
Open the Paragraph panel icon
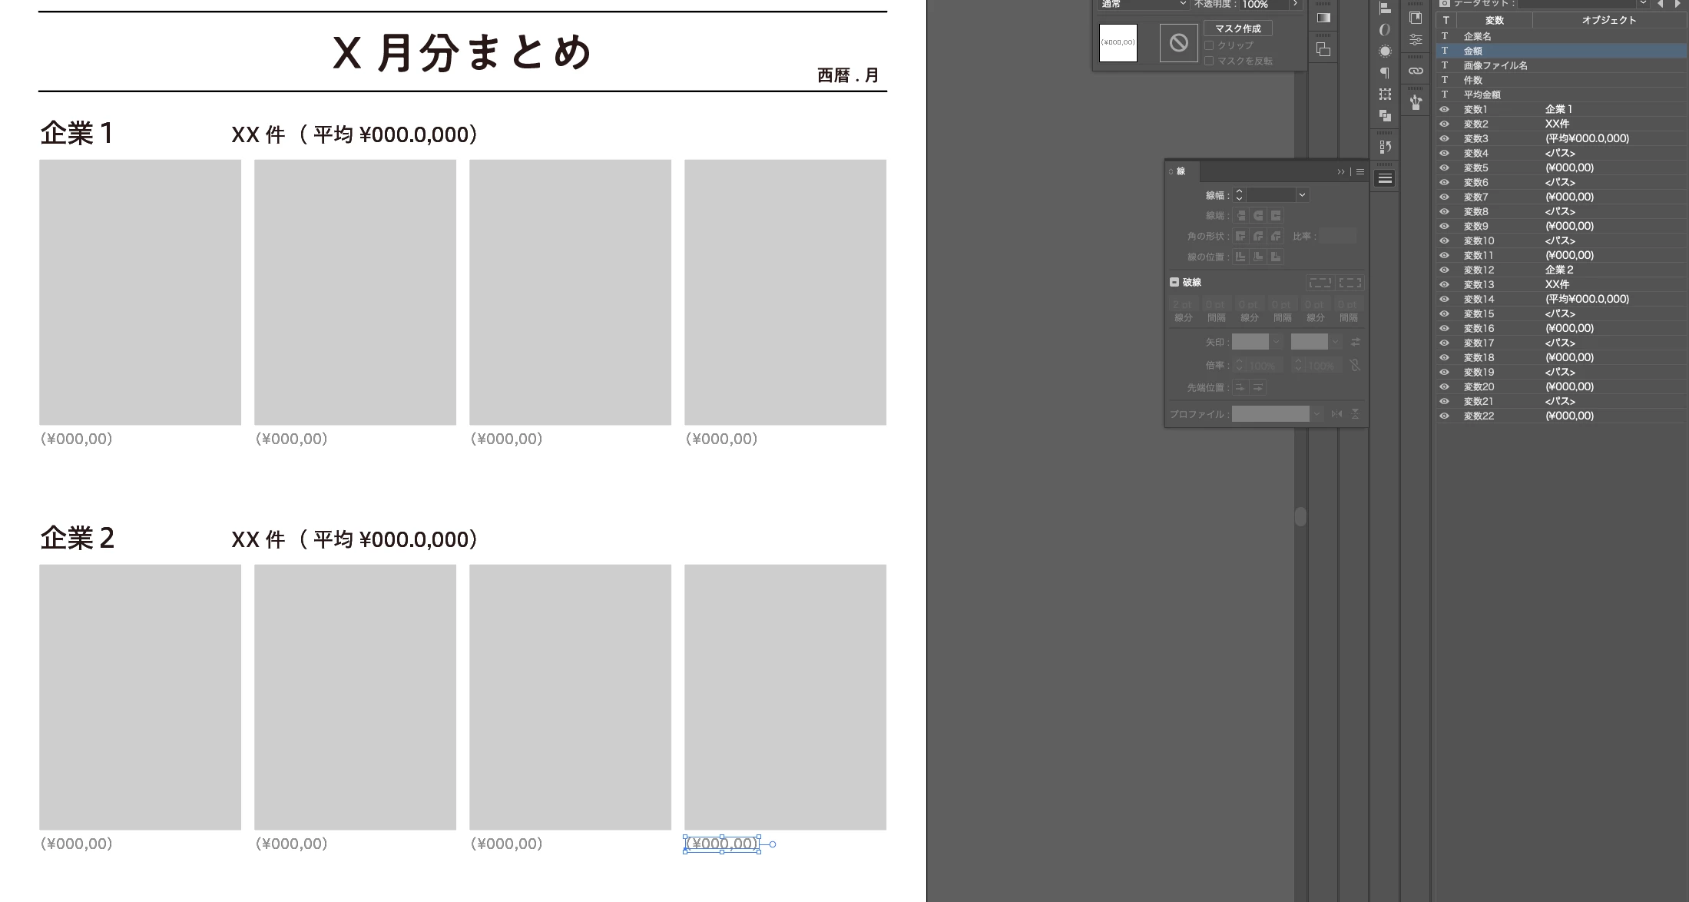(1385, 73)
